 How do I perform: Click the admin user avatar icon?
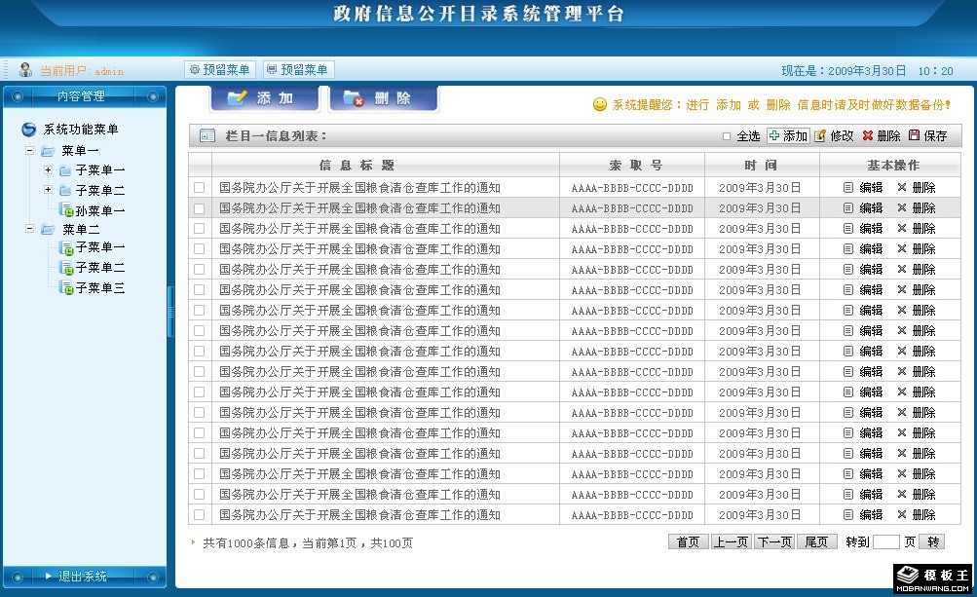[x=25, y=70]
